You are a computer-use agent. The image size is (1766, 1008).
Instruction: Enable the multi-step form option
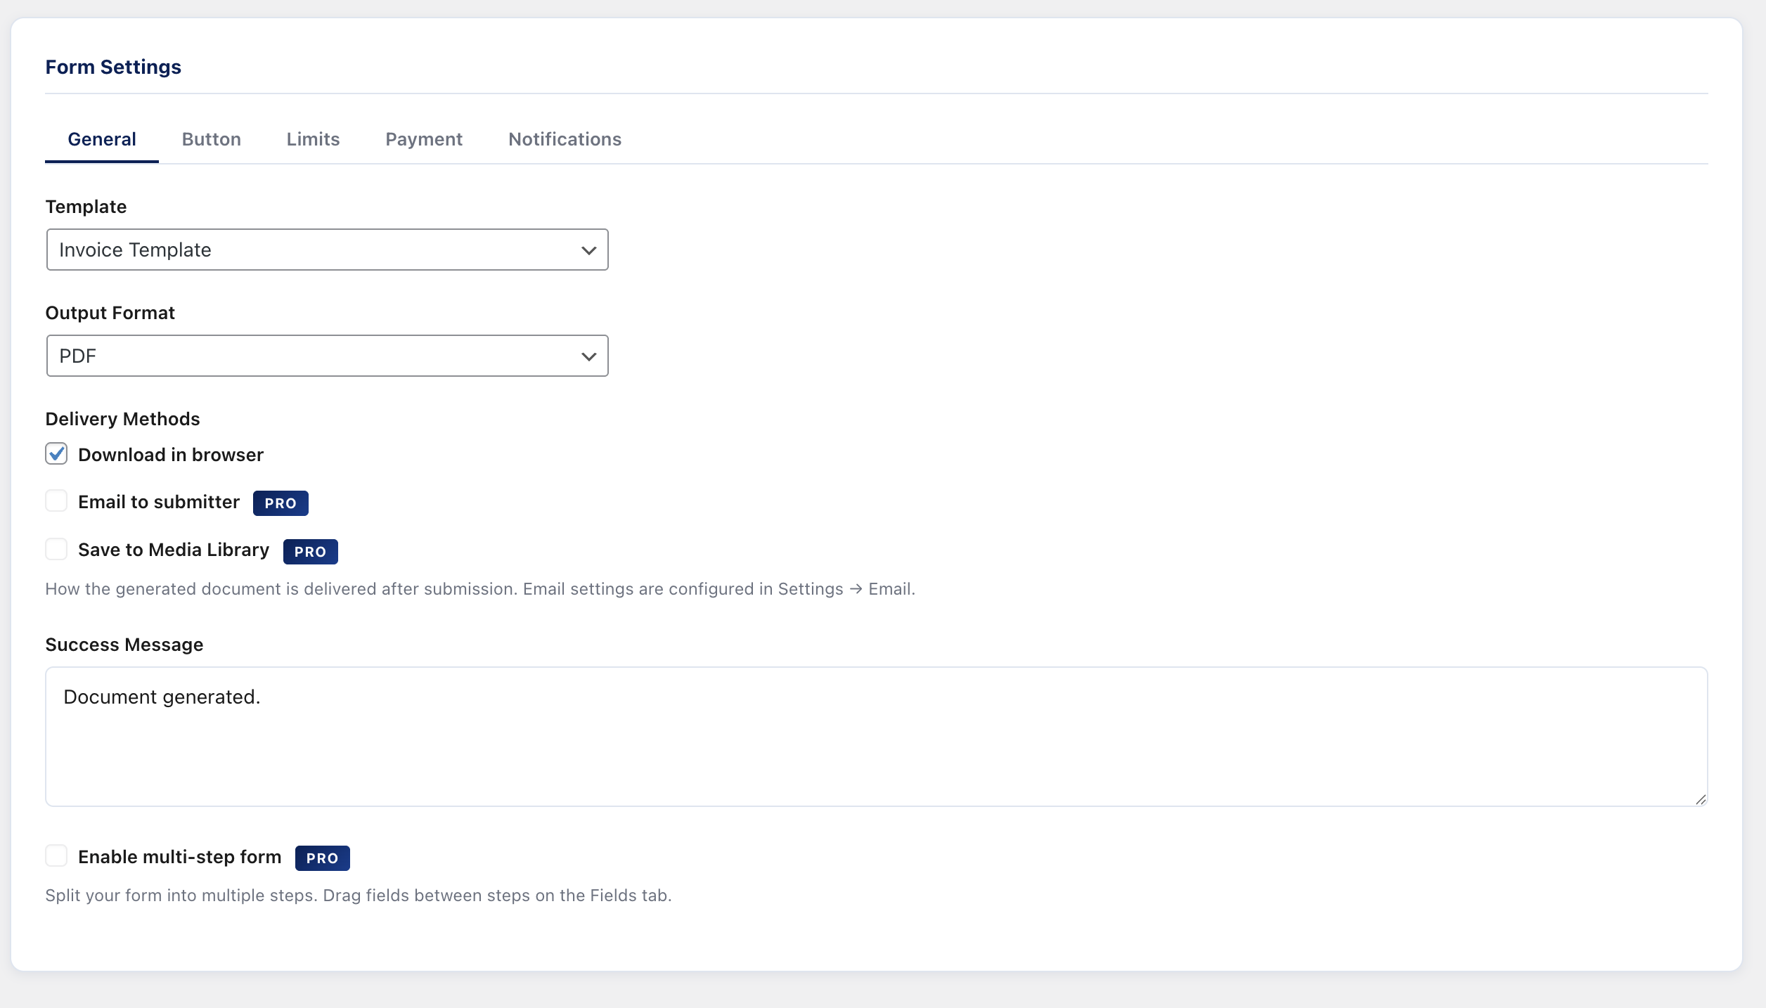[x=56, y=855]
